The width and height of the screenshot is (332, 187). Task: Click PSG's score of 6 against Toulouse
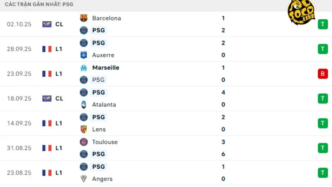click(223, 154)
